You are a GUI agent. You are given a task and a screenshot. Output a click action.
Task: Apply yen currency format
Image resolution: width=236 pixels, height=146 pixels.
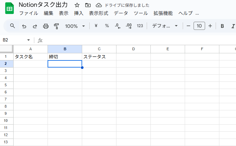pyautogui.click(x=96, y=26)
